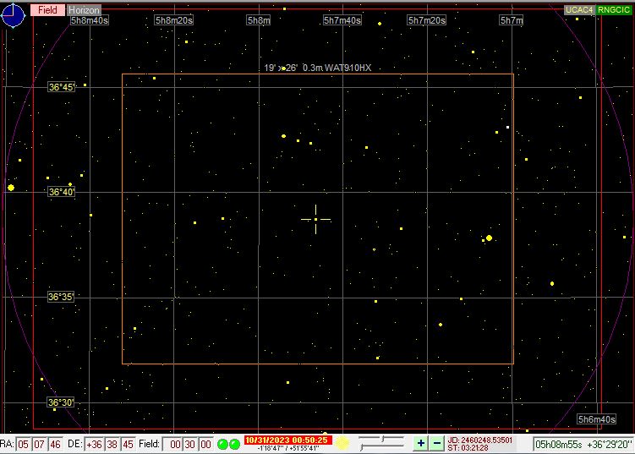This screenshot has width=635, height=454.
Task: Switch to the Field tab
Action: [47, 10]
